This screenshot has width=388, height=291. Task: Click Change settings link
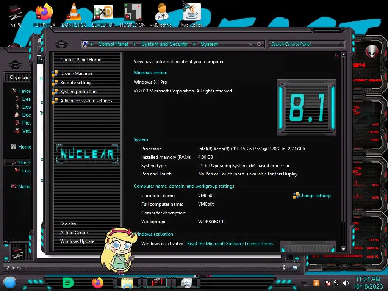coord(315,196)
